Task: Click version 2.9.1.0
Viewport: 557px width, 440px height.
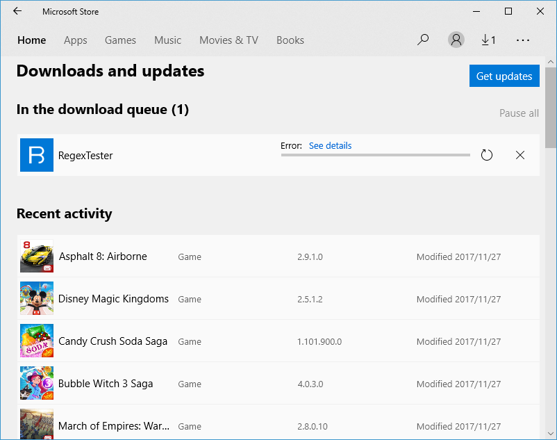Action: pyautogui.click(x=310, y=256)
